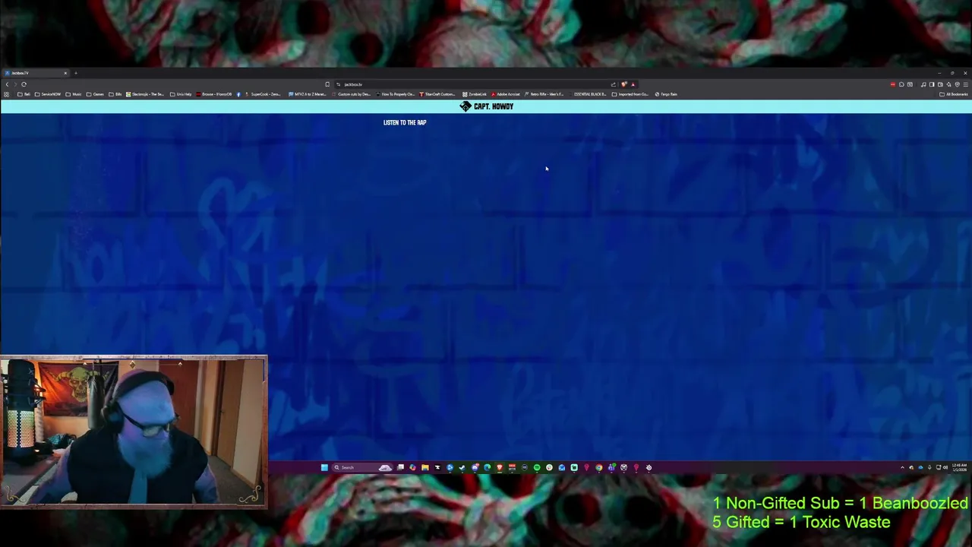The width and height of the screenshot is (972, 547).
Task: Open the browser hamburger main menu
Action: 965,84
